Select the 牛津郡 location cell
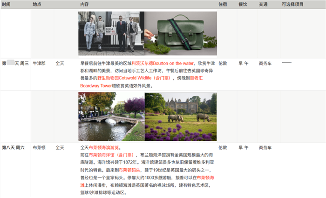Viewport: 326px width, 198px height. [39, 63]
